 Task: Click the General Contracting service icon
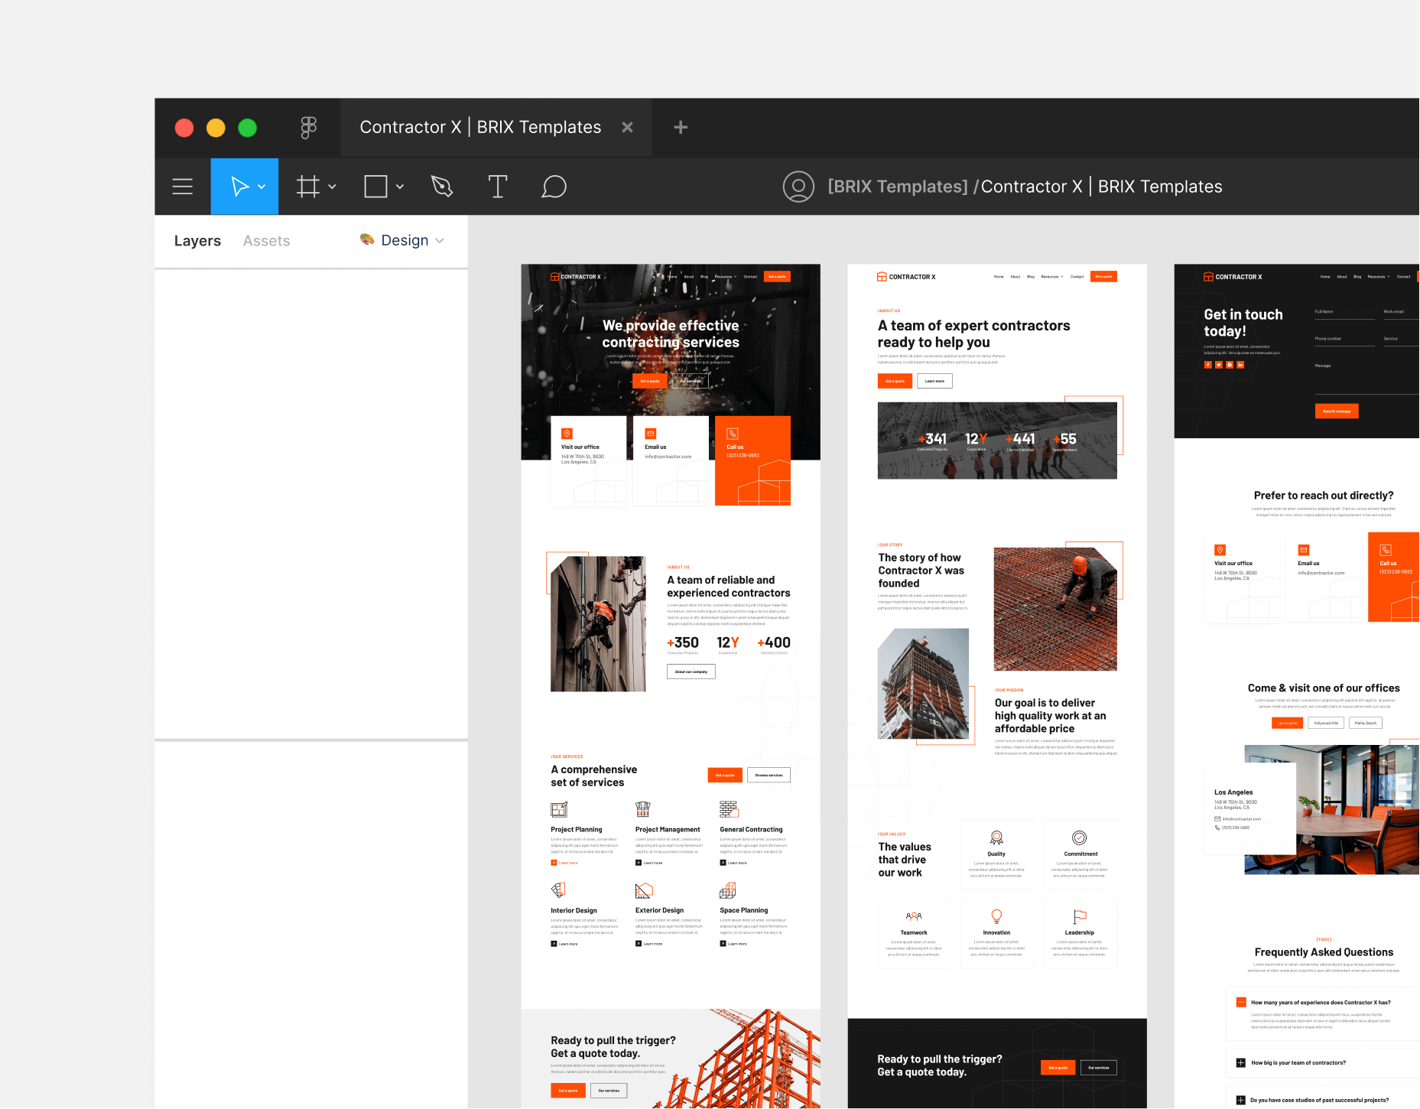click(x=728, y=809)
